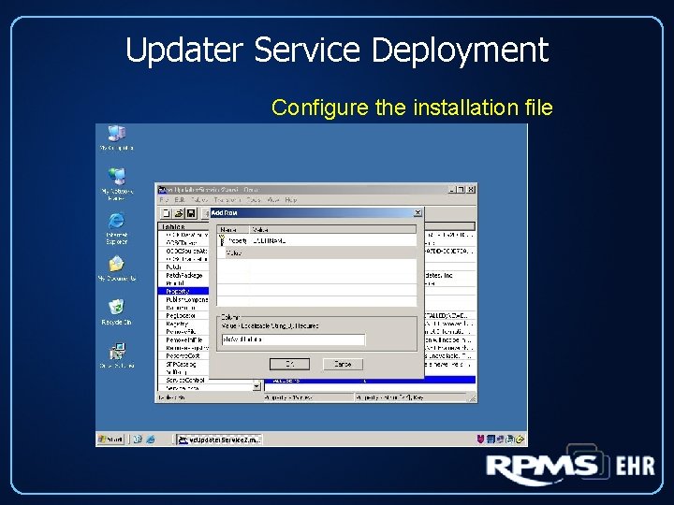This screenshot has height=505, width=674.
Task: Select the ServiceControl table in Tables list
Action: coord(183,380)
